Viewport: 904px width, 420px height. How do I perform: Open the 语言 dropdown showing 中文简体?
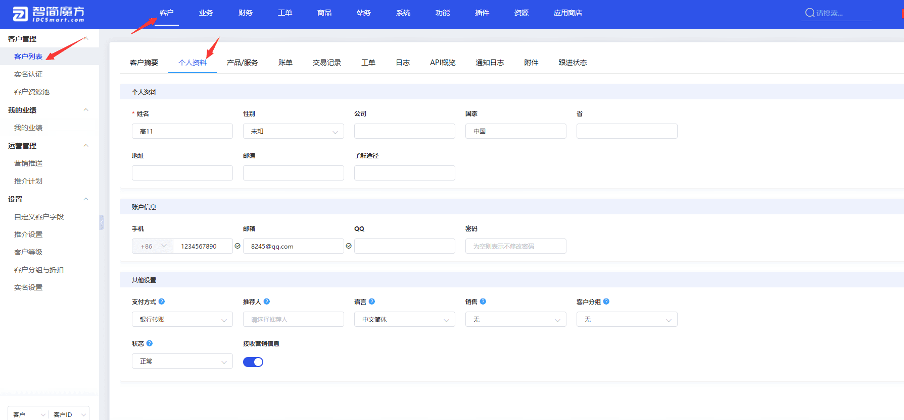pyautogui.click(x=405, y=319)
